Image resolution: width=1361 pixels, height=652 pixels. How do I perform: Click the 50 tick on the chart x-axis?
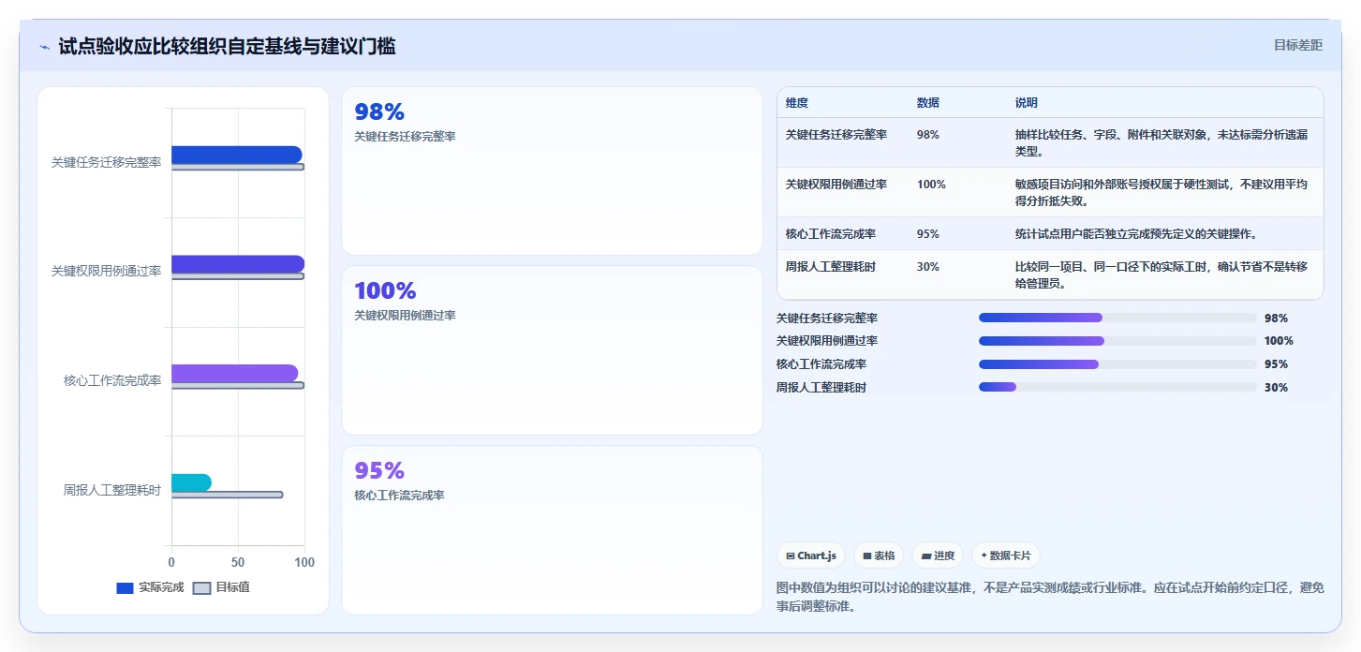point(238,562)
